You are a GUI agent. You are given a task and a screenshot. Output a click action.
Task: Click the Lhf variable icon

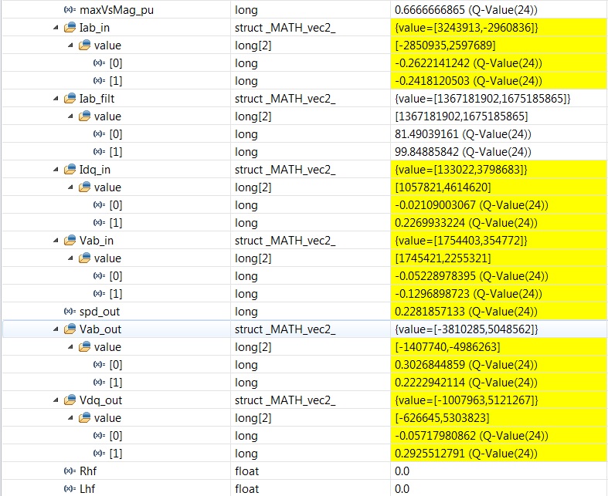tap(70, 488)
